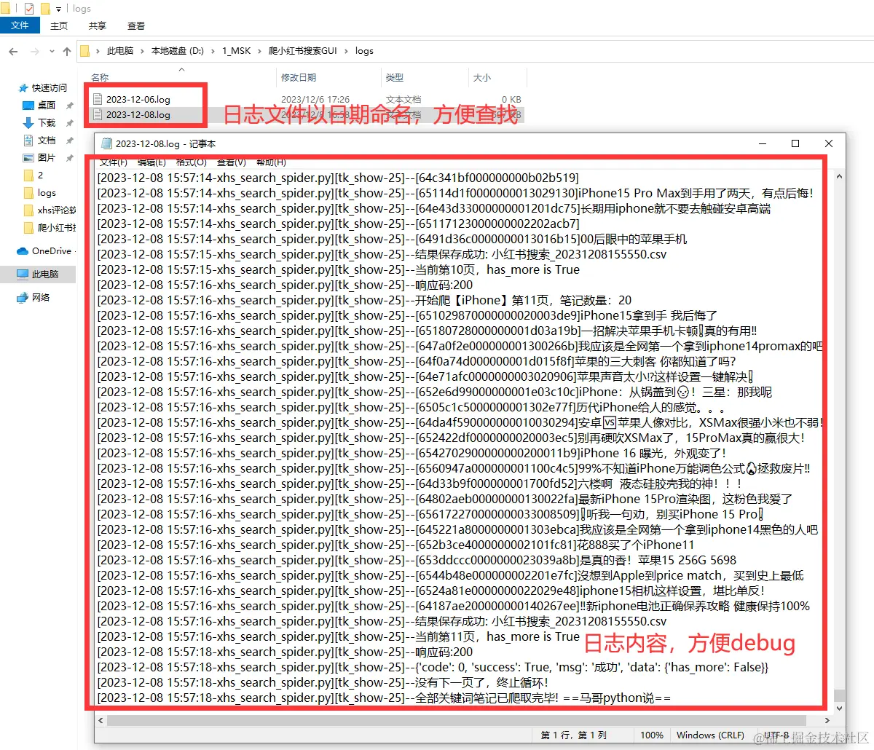Screen dimensions: 874x750
Task: Click Windows (CRLF) in Notepad status bar
Action: pos(710,735)
